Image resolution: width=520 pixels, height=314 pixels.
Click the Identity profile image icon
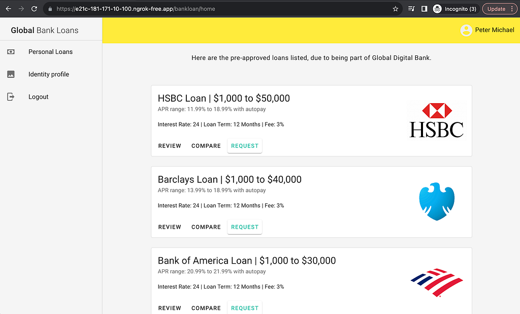(x=11, y=74)
